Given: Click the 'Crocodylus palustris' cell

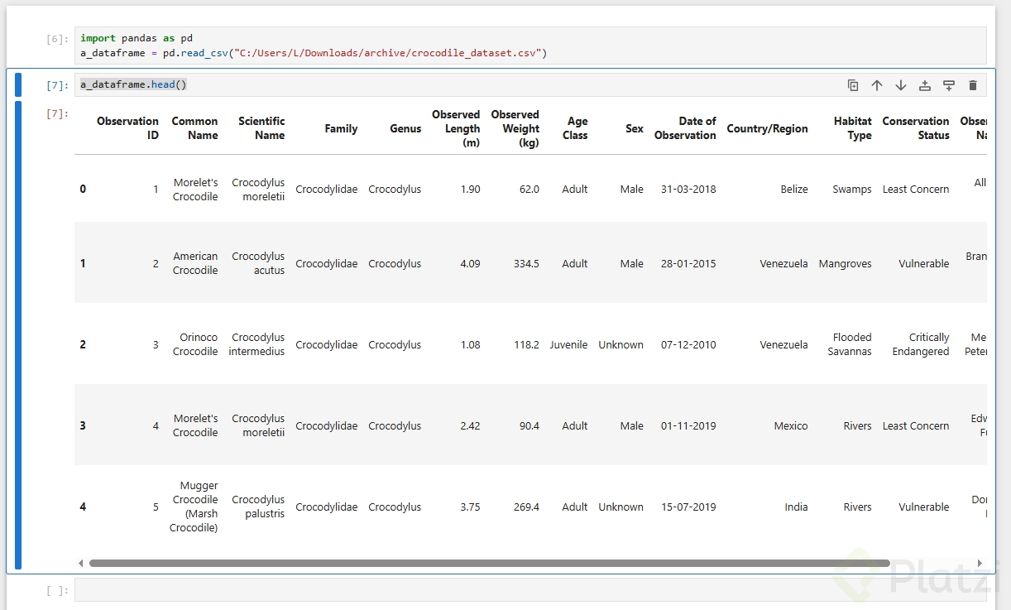Looking at the screenshot, I should [258, 507].
